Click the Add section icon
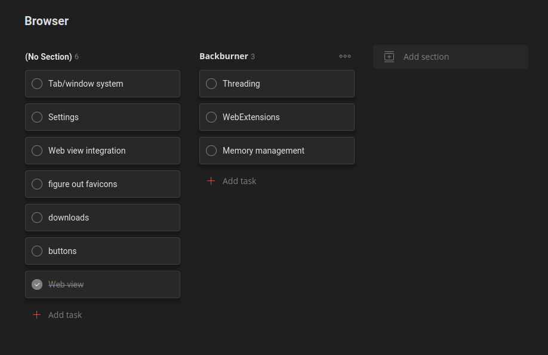The image size is (548, 355). point(389,57)
